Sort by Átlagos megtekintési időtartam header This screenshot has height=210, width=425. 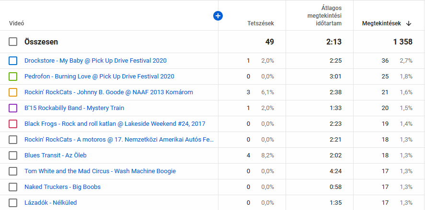coord(324,16)
